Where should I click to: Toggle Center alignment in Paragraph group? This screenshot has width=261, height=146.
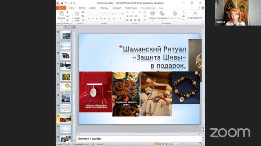click(131, 20)
